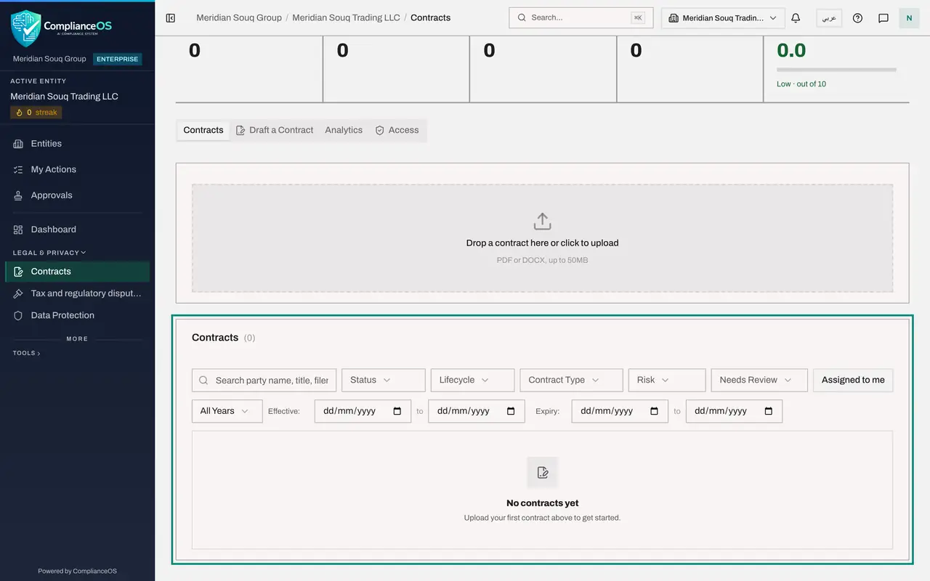Open the Risk filter dropdown
The height and width of the screenshot is (581, 930).
pos(667,380)
